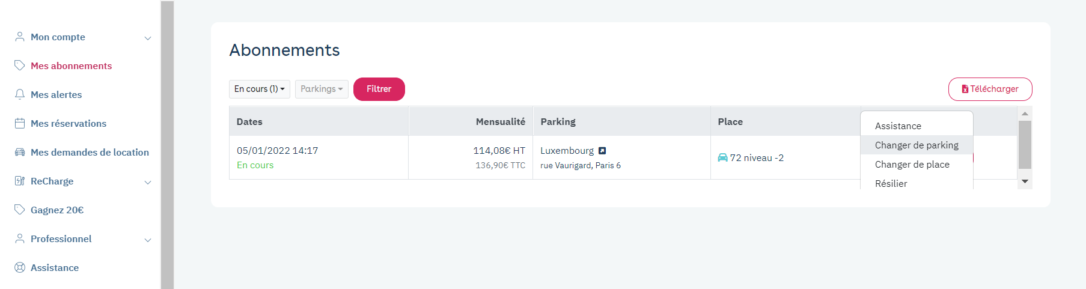Choose Résilier from the context menu
Screen dimensions: 1086x289
(891, 183)
